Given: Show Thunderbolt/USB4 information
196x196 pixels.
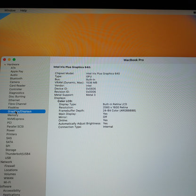Looking at the screenshot, I should [18, 154].
